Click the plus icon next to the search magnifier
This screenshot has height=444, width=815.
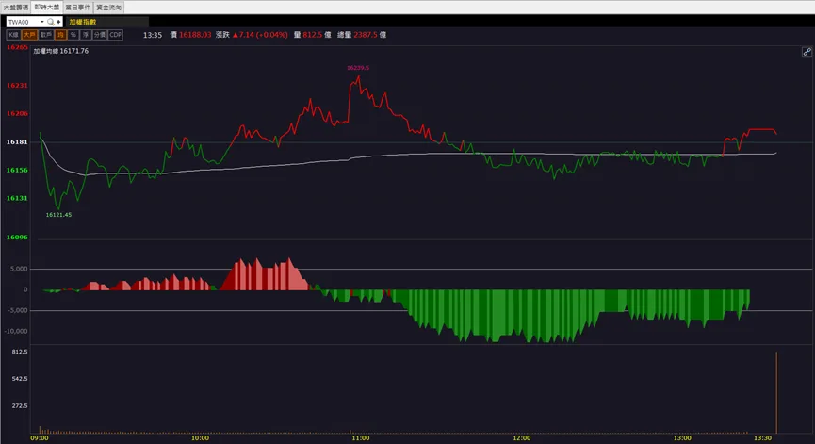pyautogui.click(x=58, y=22)
